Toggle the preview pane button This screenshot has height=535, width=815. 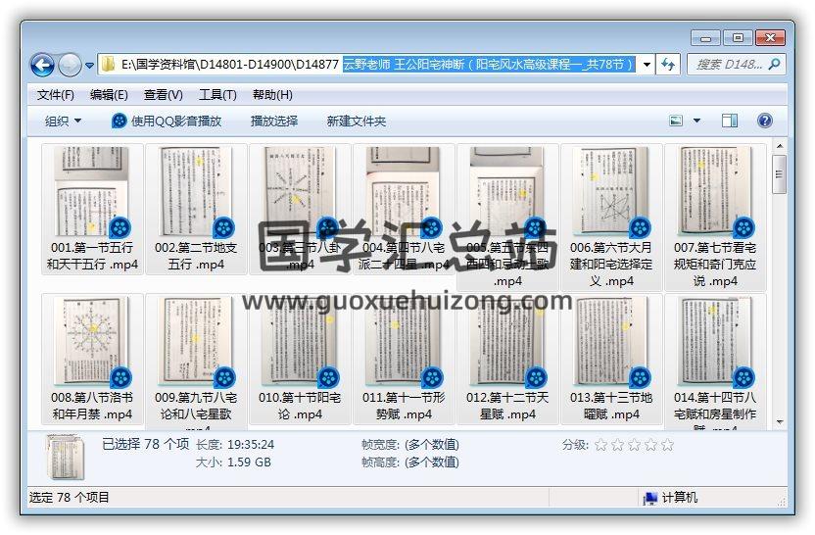coord(730,121)
